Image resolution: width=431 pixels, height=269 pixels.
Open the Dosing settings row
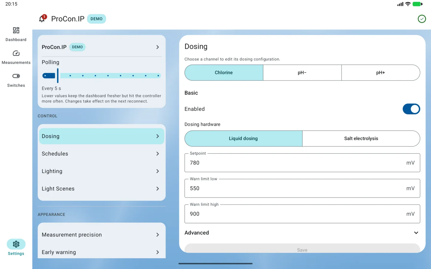coord(101,136)
